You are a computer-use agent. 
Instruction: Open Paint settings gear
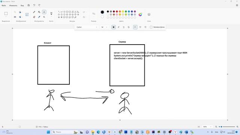tap(237, 5)
